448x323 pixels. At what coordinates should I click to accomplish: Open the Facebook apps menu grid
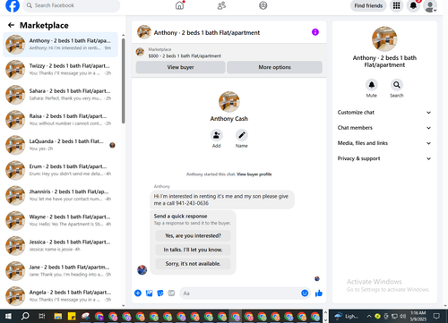pos(396,5)
